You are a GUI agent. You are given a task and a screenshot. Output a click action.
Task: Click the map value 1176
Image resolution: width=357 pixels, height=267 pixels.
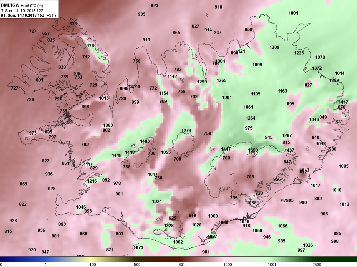tap(89, 46)
